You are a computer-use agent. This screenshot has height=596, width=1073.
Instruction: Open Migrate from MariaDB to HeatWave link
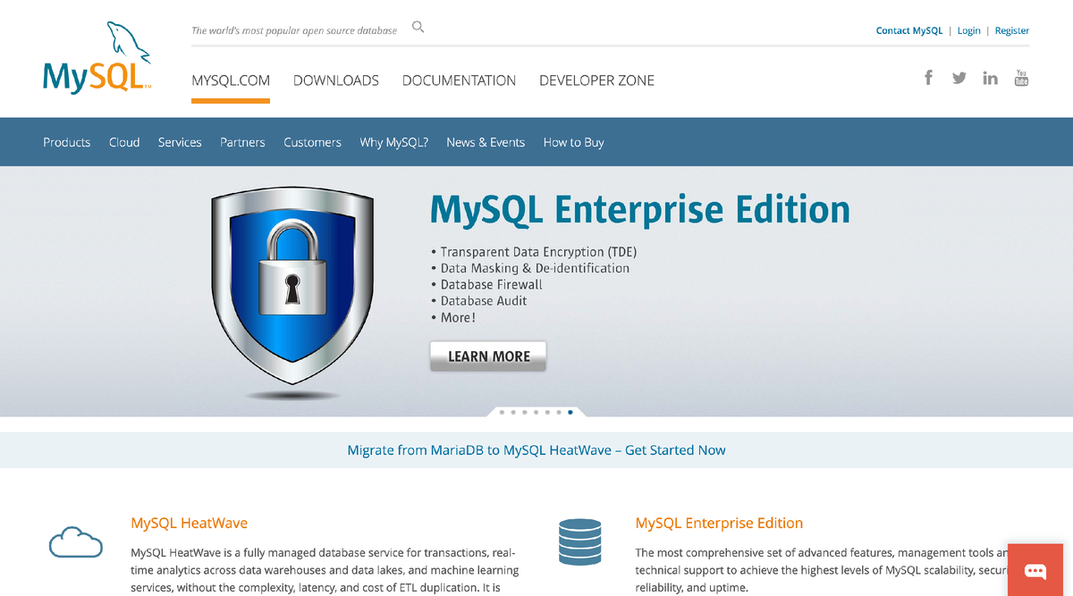point(536,450)
